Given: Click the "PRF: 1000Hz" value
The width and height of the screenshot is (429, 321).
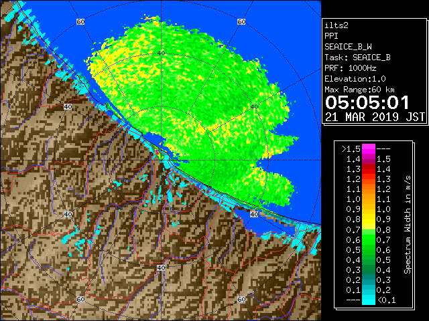Looking at the screenshot, I should click(351, 68).
